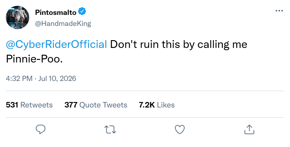Click the tweet text 'Pinnie-Poo.'
Image resolution: width=290 pixels, height=147 pixels.
point(34,59)
